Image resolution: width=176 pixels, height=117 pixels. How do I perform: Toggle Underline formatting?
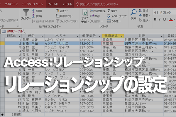coord(165,19)
